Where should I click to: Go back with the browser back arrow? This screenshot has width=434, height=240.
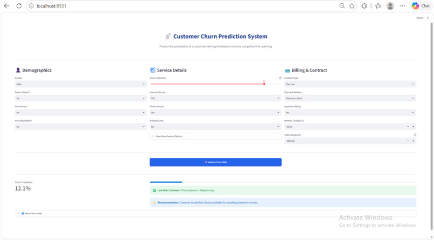click(6, 6)
